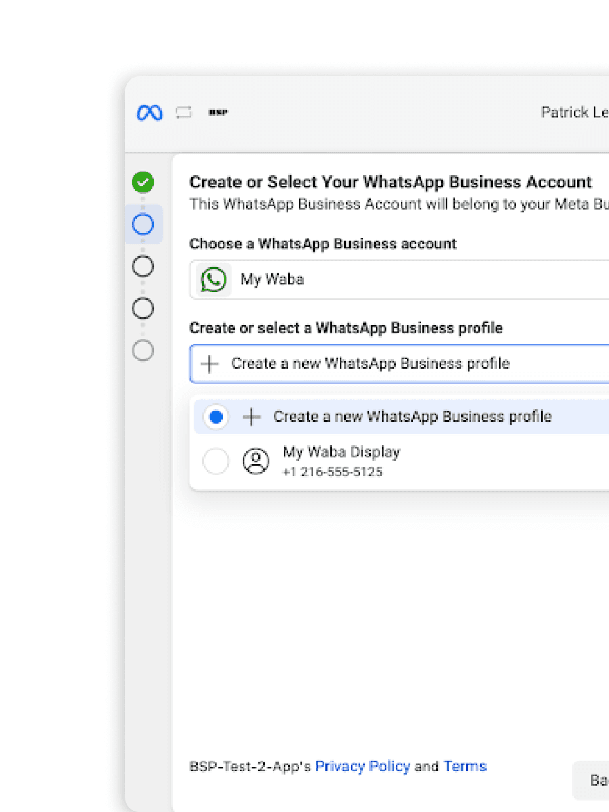The width and height of the screenshot is (609, 812).
Task: Click phone number +1 216-555-5125
Action: [332, 472]
